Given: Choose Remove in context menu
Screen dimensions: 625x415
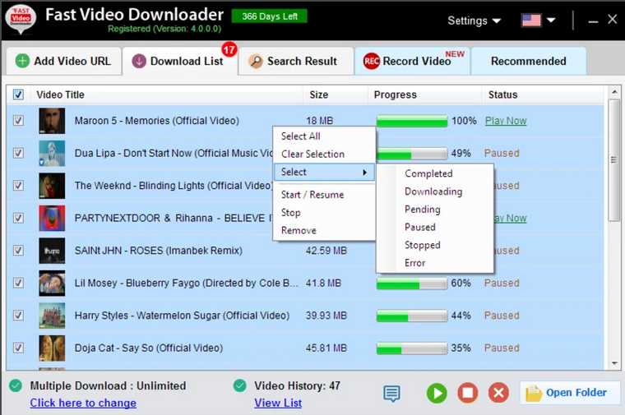Looking at the screenshot, I should point(324,231).
